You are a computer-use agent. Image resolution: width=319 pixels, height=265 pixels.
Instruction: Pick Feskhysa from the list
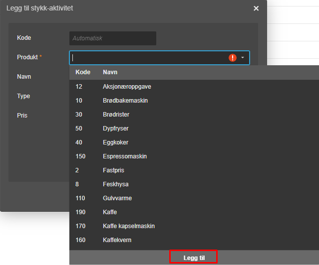[x=194, y=184]
